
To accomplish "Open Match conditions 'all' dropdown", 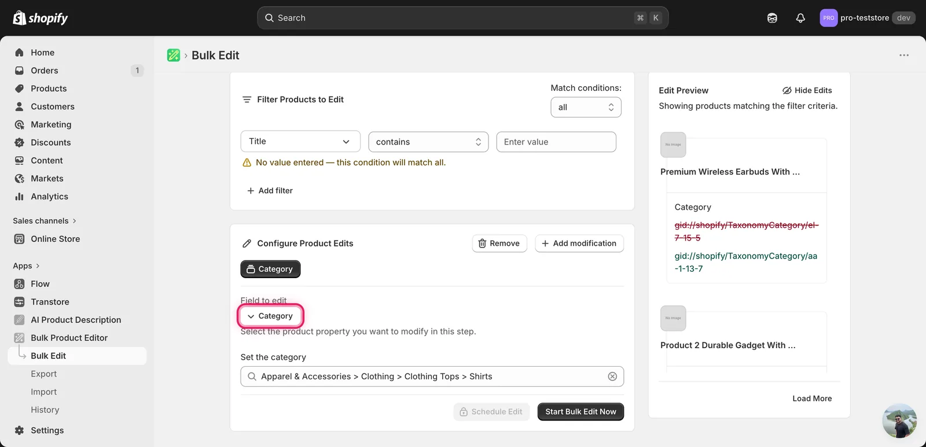I will tap(586, 107).
